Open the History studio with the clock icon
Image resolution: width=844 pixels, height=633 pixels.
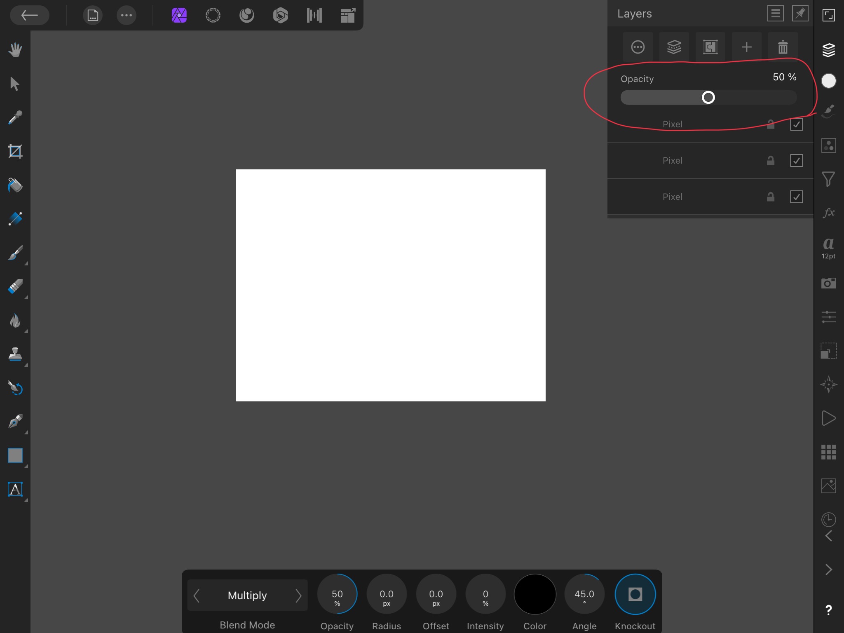tap(828, 520)
